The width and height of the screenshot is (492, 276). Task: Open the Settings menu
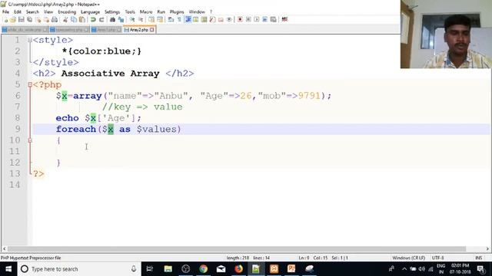click(x=112, y=12)
